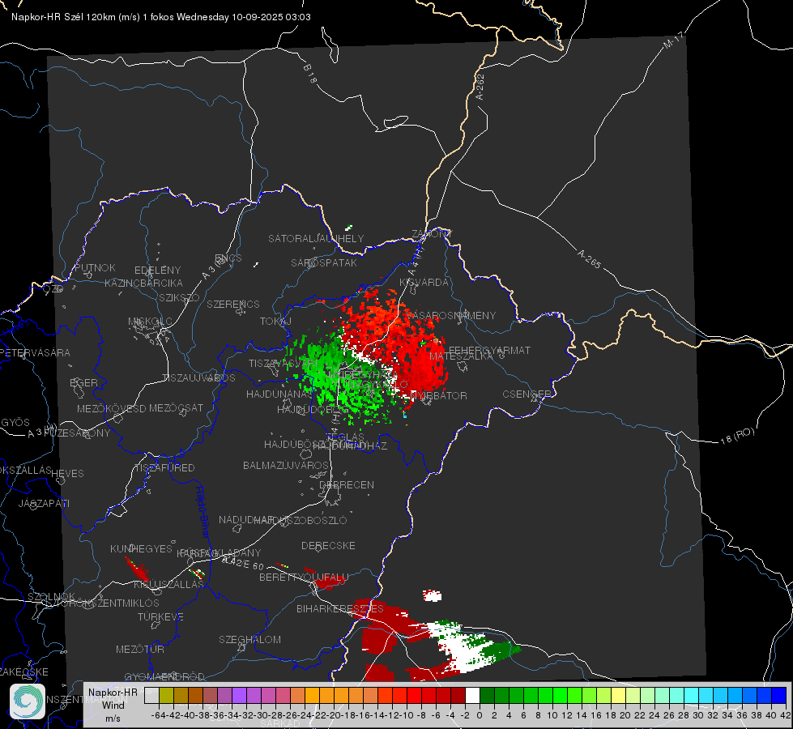
Task: Click the Hajdú-Bihar county label
Action: [x=203, y=512]
